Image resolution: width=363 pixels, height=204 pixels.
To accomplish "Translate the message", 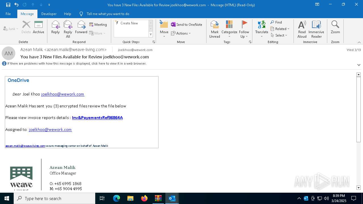I will (262, 29).
